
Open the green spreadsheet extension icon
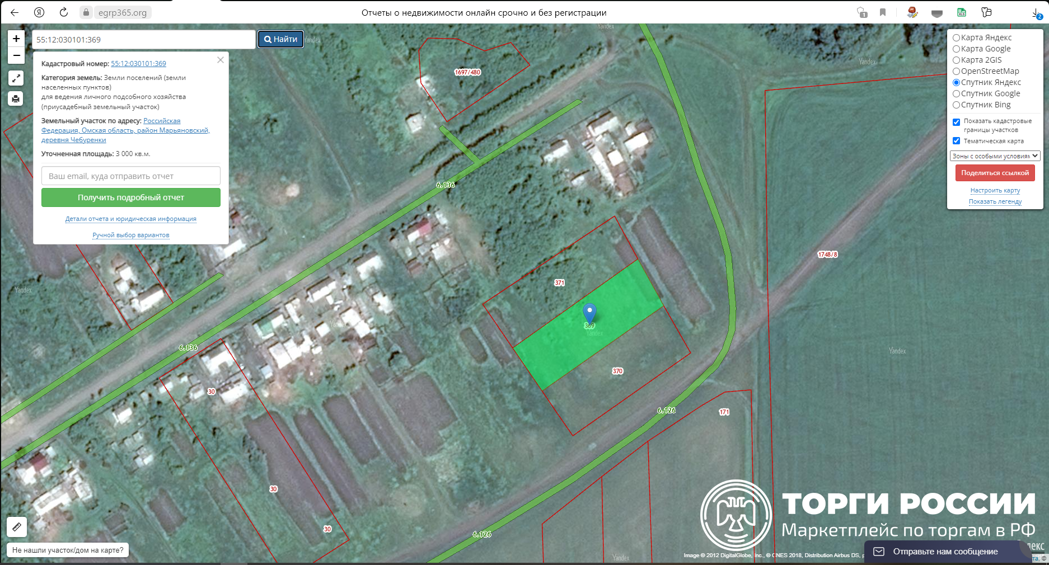coord(962,12)
